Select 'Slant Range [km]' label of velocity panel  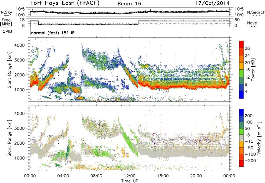coord(9,138)
